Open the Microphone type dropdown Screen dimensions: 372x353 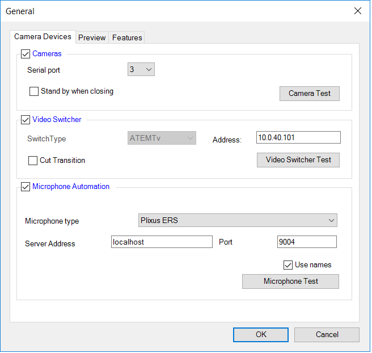tap(238, 220)
